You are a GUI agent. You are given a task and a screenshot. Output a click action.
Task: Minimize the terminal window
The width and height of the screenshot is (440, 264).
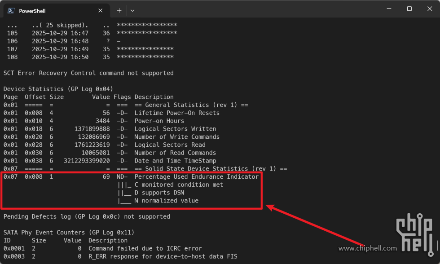tap(387, 9)
